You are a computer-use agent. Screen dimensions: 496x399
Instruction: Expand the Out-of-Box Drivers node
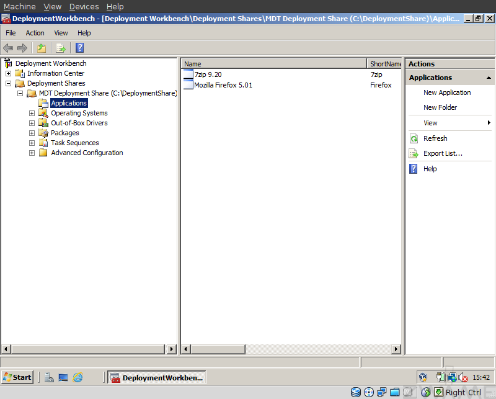coord(32,123)
